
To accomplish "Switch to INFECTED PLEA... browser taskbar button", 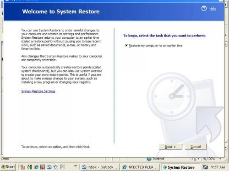I will (140, 167).
